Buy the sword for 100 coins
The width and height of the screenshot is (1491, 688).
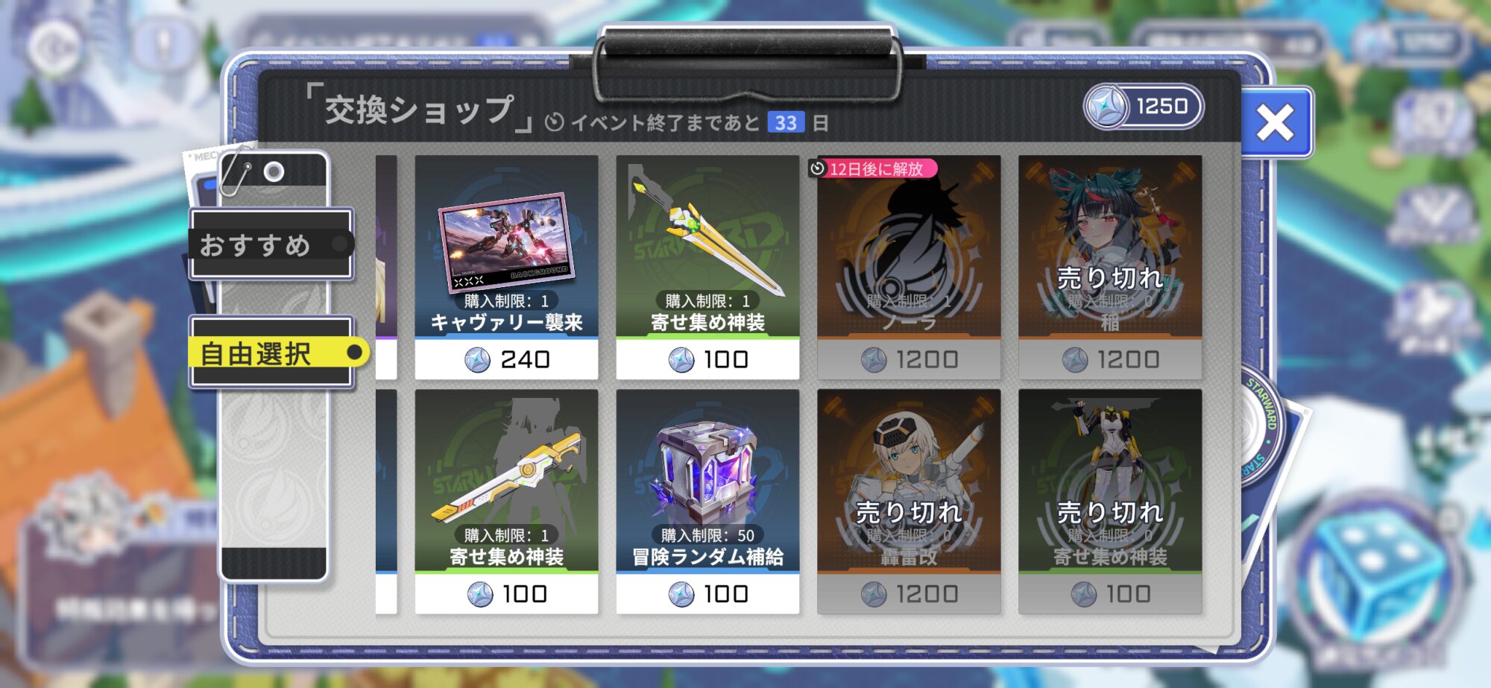(707, 359)
